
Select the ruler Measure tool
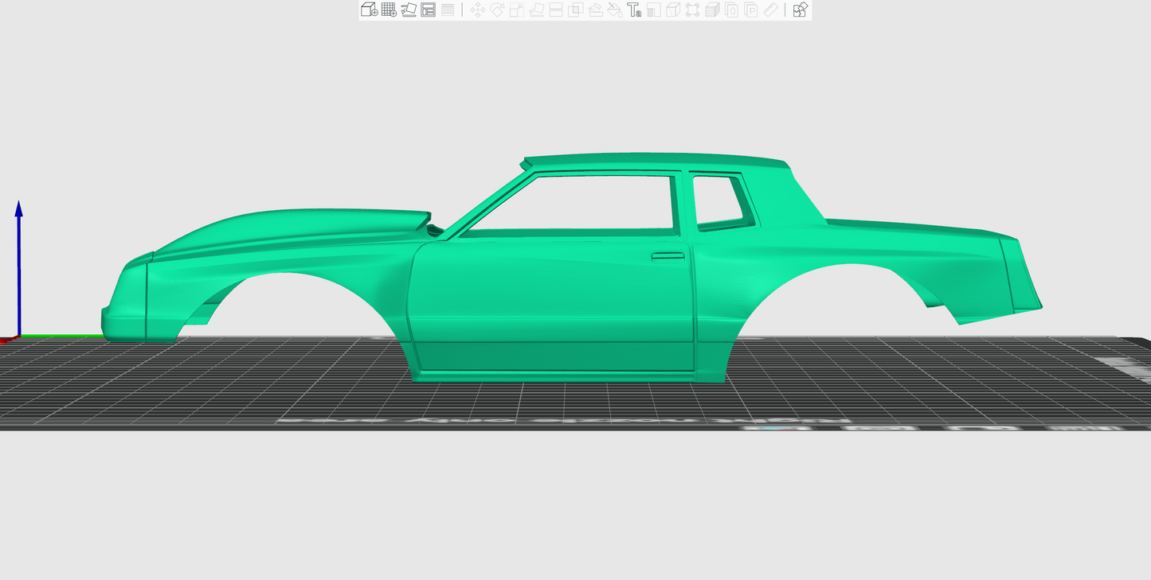point(770,10)
